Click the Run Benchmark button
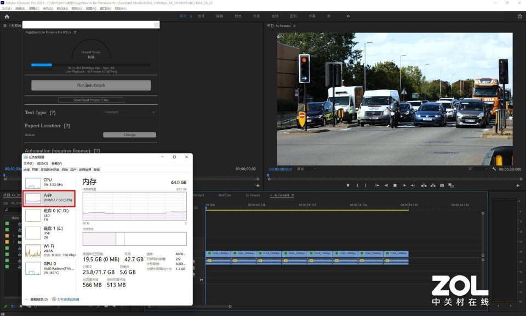The height and width of the screenshot is (316, 526). (91, 86)
